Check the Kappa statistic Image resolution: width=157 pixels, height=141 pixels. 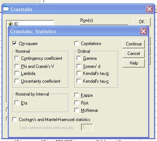coord(76,95)
